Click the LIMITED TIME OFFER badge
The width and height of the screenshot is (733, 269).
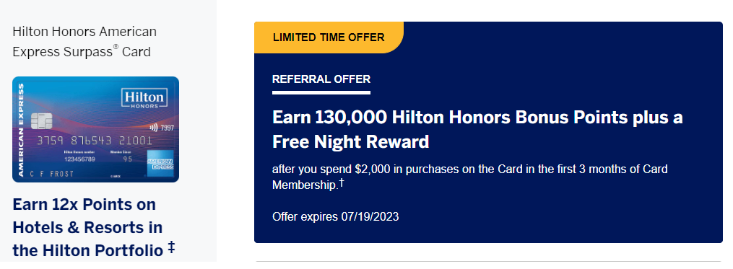[x=329, y=38]
